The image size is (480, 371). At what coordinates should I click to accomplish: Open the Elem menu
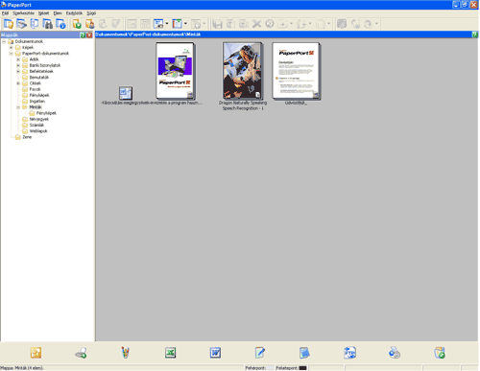(58, 13)
